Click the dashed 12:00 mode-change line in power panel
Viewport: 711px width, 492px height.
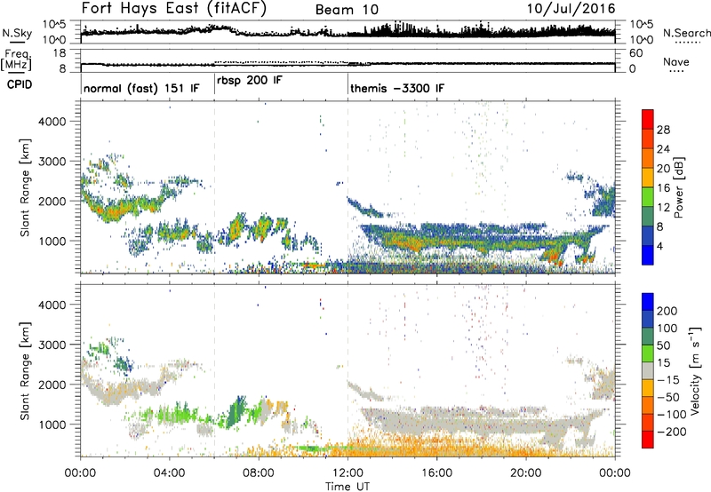point(348,187)
